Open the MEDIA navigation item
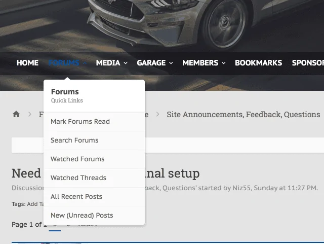324x244 pixels. coord(108,63)
